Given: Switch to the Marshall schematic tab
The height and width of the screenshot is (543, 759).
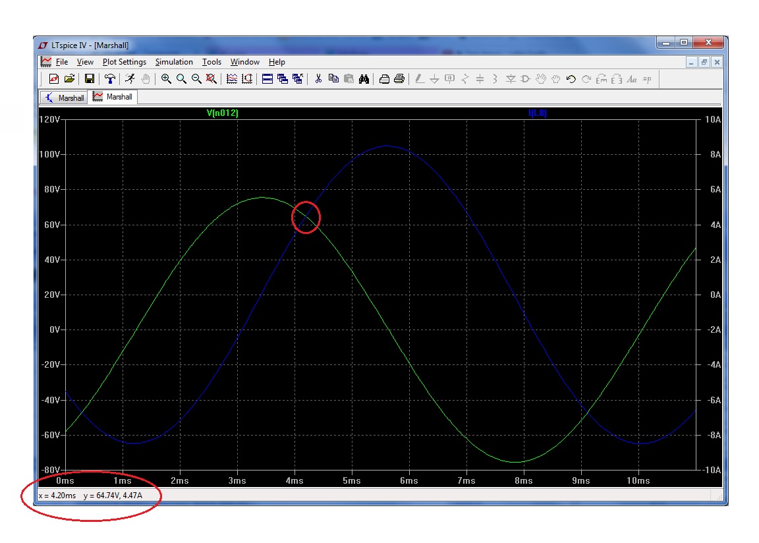Looking at the screenshot, I should pos(65,98).
